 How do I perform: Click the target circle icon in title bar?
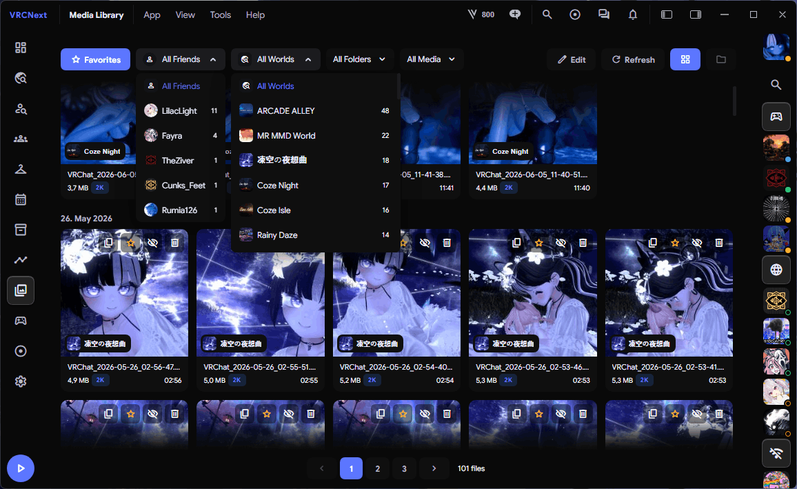tap(575, 14)
